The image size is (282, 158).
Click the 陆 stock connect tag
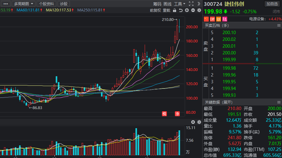[225, 19]
